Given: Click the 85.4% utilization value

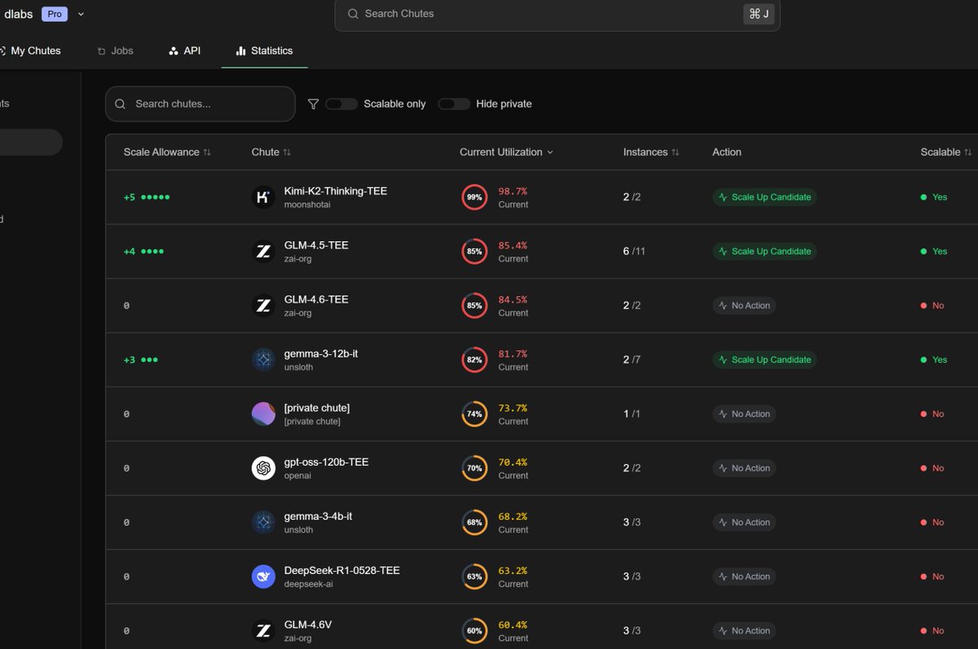Looking at the screenshot, I should click(513, 245).
